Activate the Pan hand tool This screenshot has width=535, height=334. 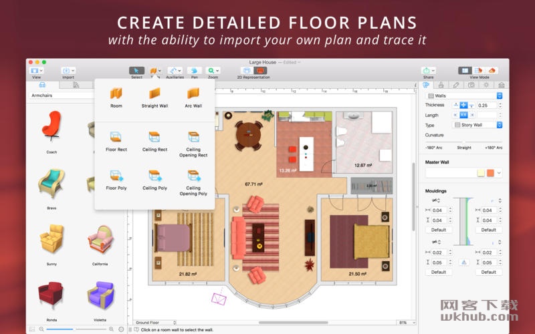click(x=195, y=71)
